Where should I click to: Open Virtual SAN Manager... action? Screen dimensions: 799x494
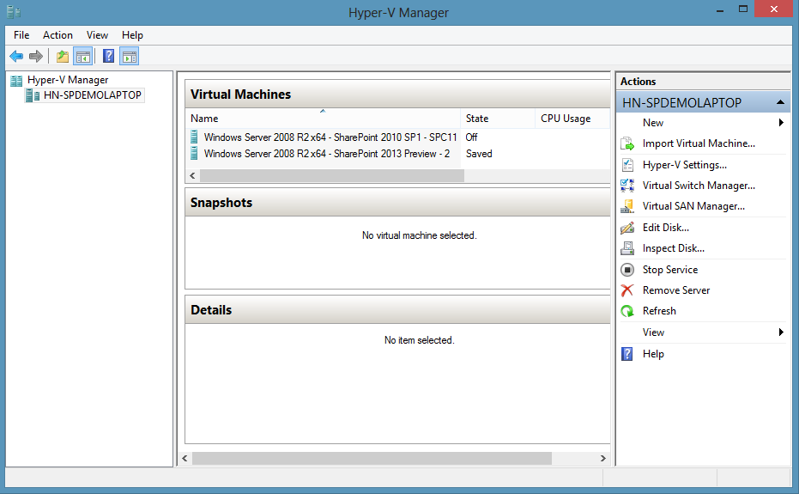(x=693, y=206)
